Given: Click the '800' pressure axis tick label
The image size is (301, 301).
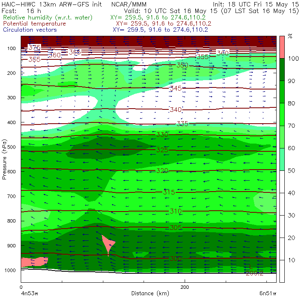Looking at the screenshot, I should point(11,221).
